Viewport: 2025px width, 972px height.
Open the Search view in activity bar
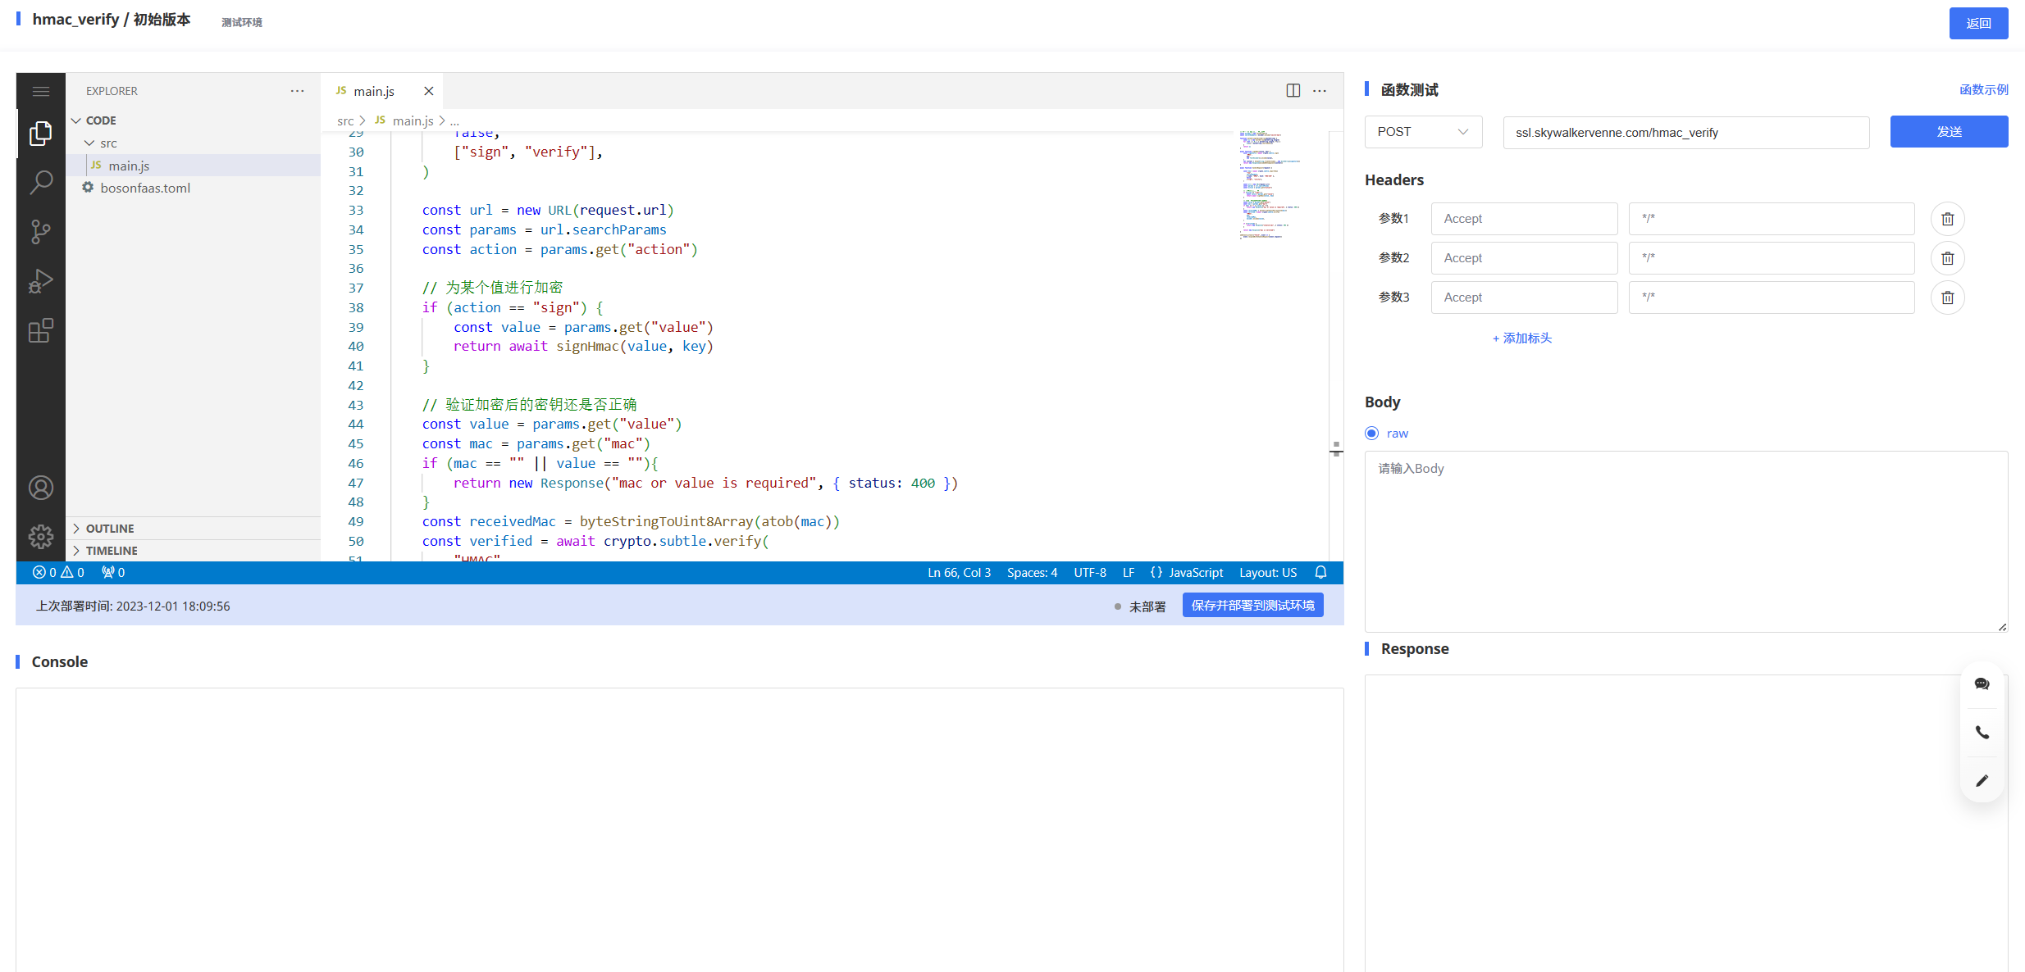pos(40,182)
